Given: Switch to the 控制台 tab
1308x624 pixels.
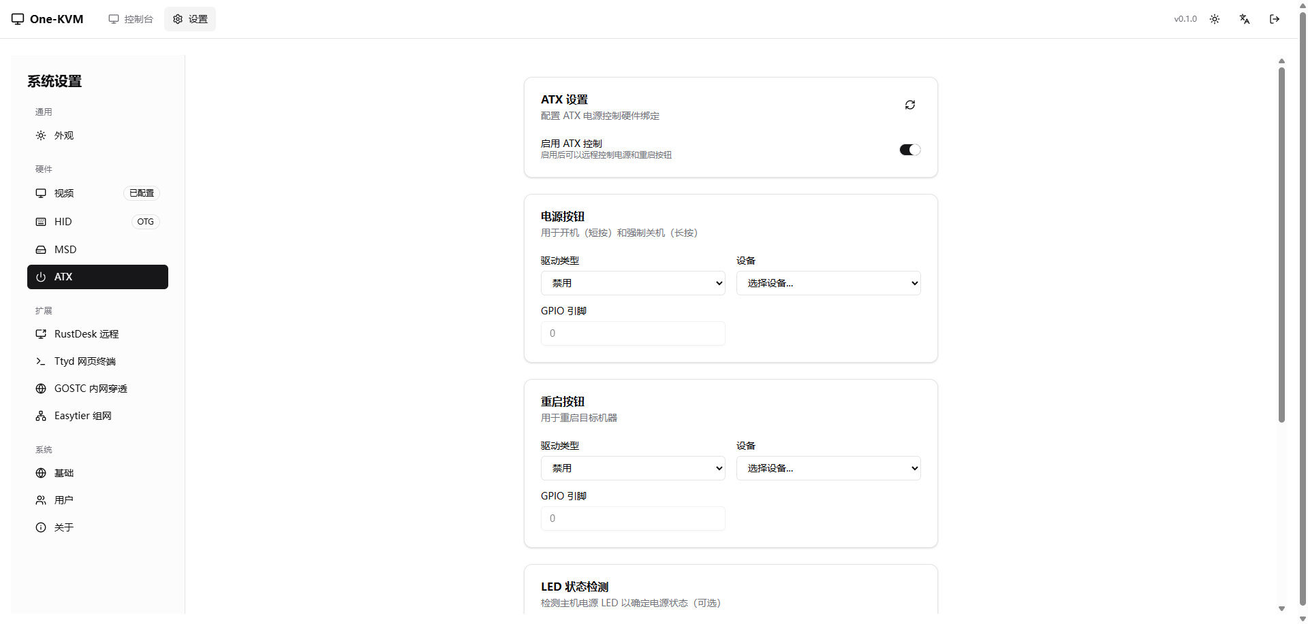Looking at the screenshot, I should tap(131, 19).
